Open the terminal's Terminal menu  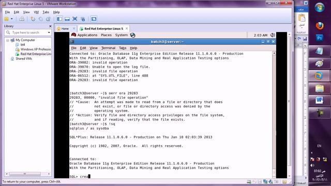(108, 48)
